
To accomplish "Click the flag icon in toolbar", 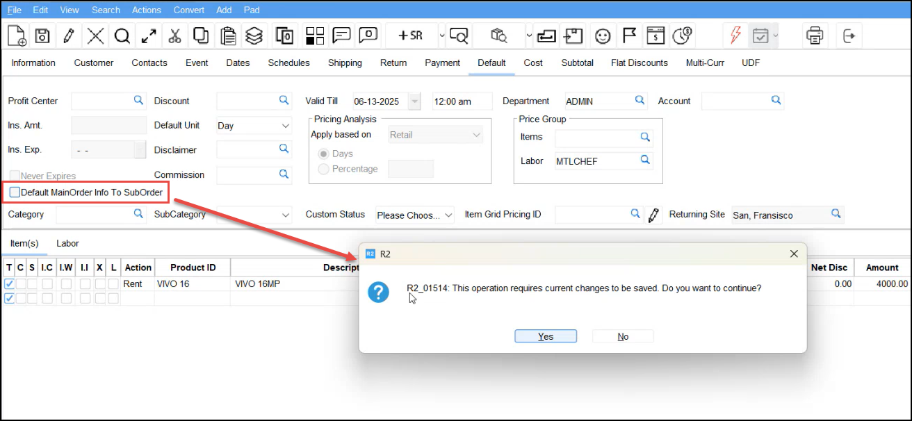I will pyautogui.click(x=629, y=35).
